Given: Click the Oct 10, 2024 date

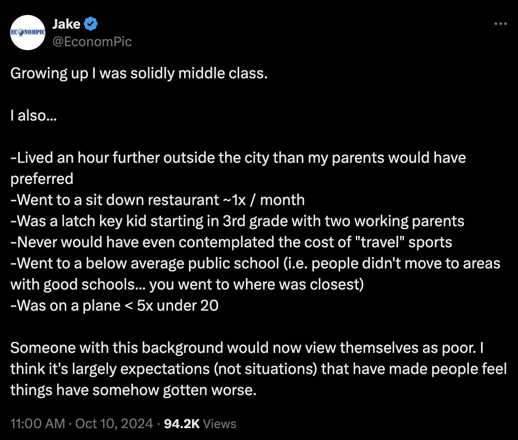Looking at the screenshot, I should (x=114, y=424).
